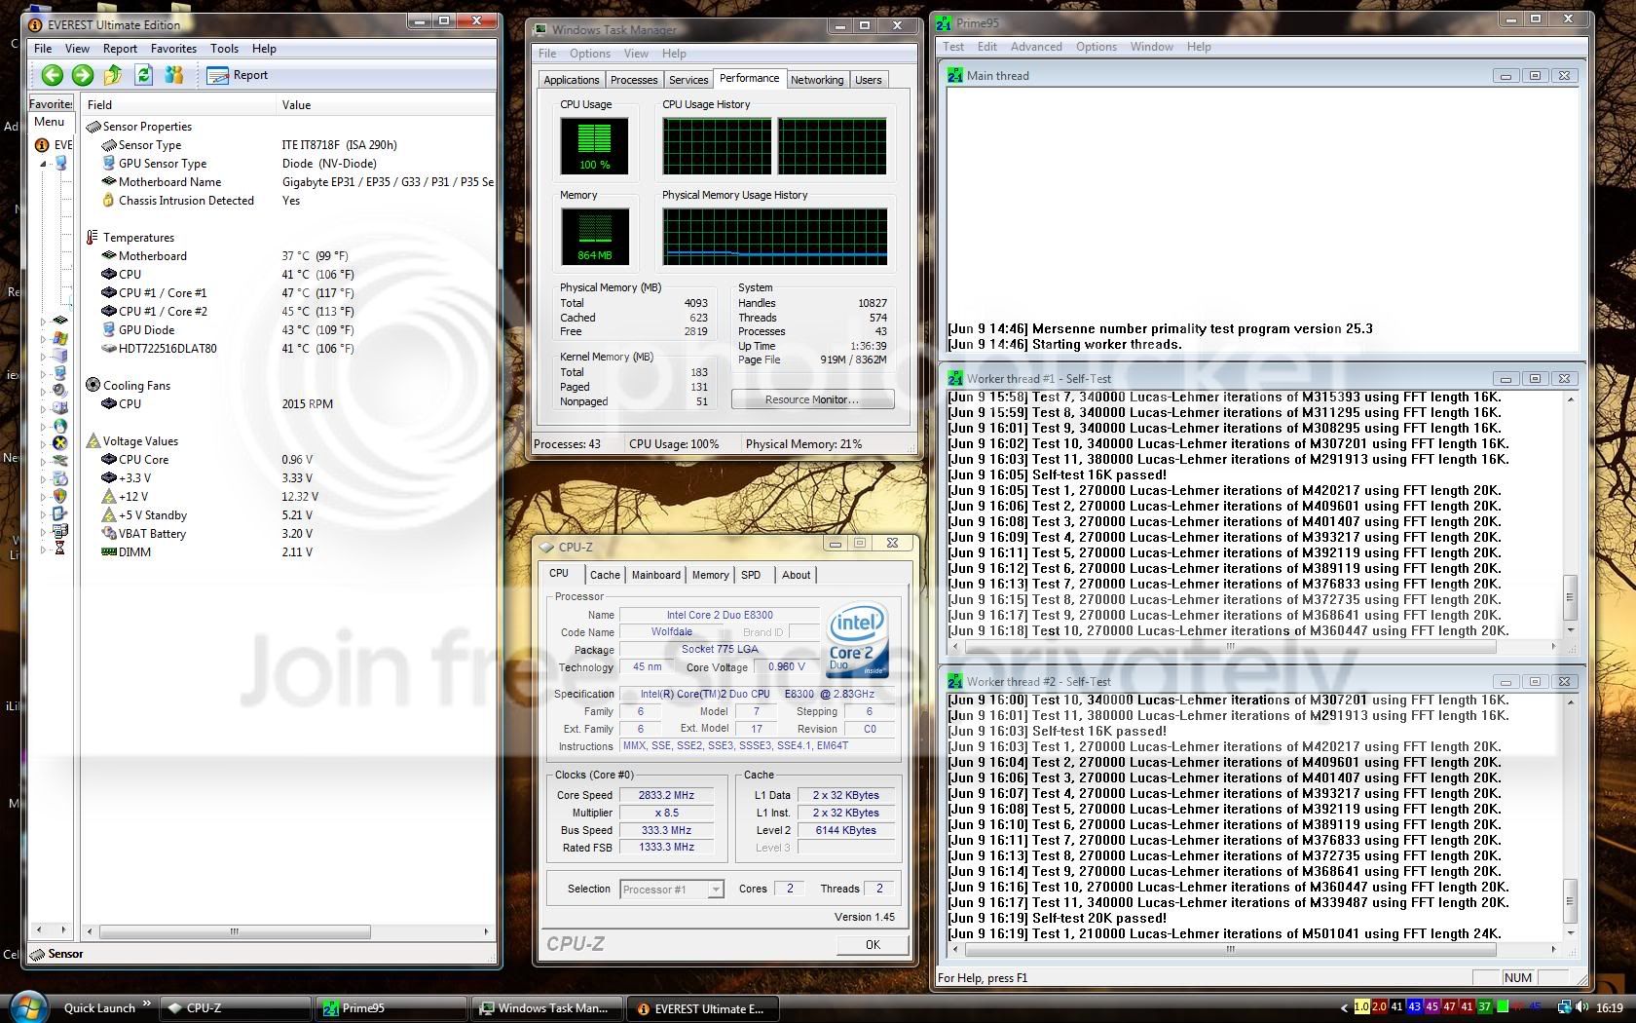
Task: Open the Report tool in EVEREST toolbar
Action: (234, 75)
